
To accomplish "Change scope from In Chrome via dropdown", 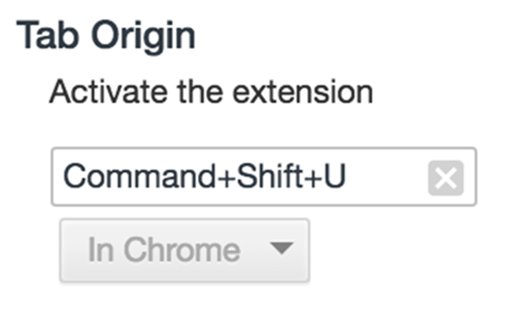I will click(x=185, y=250).
